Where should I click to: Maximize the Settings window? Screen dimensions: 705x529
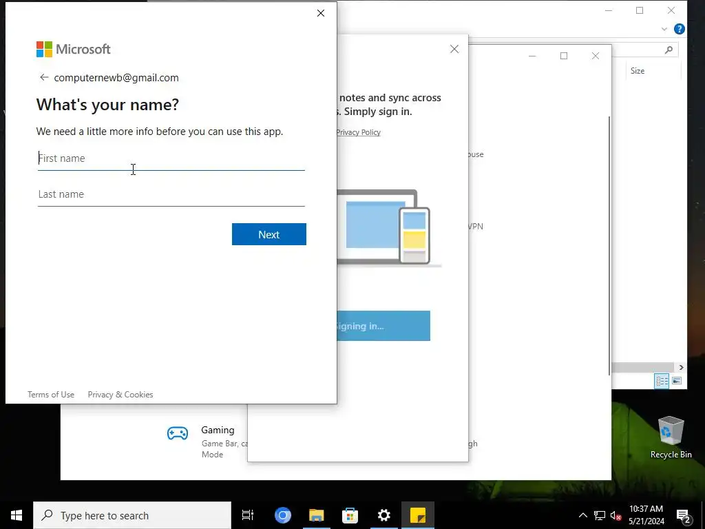tap(564, 56)
